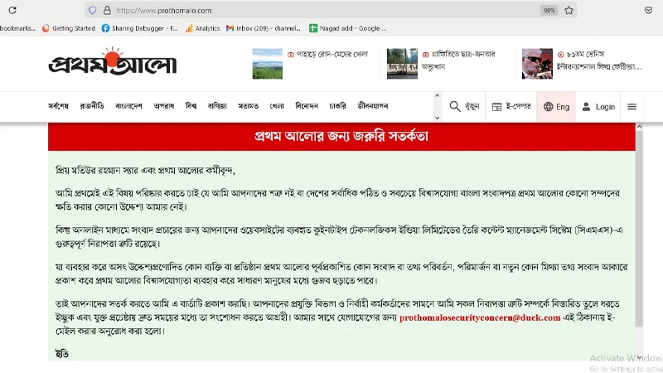Open the 90% zoom level indicator
Image resolution: width=663 pixels, height=373 pixels.
click(x=549, y=11)
